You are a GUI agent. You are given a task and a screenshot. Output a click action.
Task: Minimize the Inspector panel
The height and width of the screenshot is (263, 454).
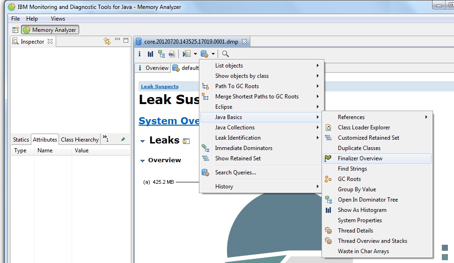click(117, 39)
